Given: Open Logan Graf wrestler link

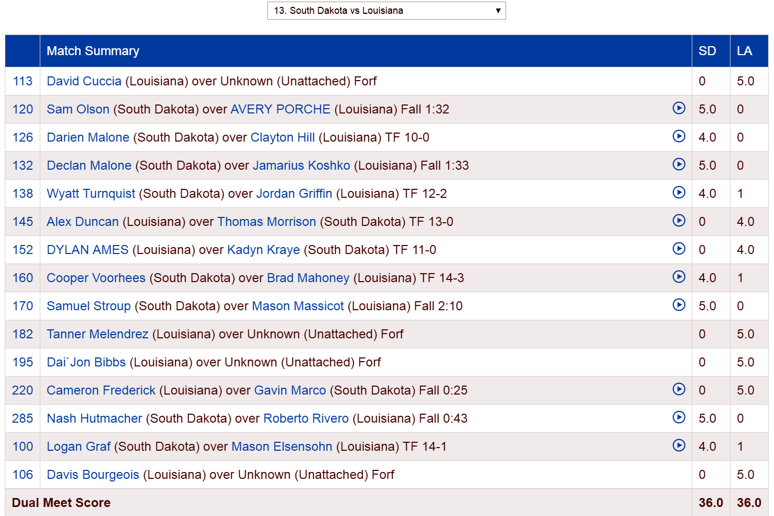Looking at the screenshot, I should click(x=79, y=447).
